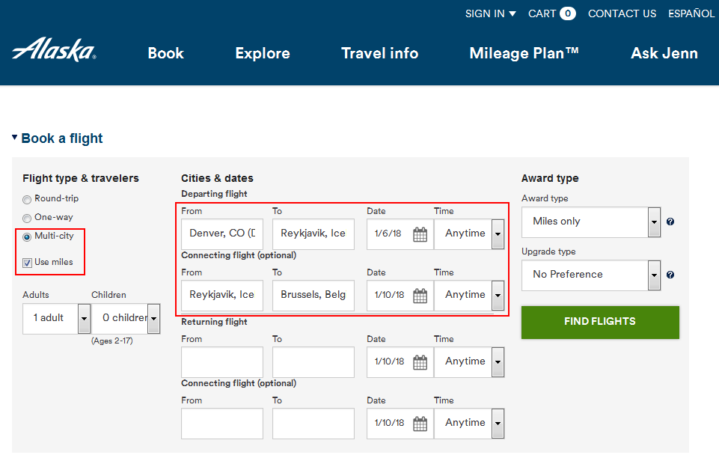Screen dimensions: 719x461
Task: Select the One-way radio button
Action: pos(27,219)
